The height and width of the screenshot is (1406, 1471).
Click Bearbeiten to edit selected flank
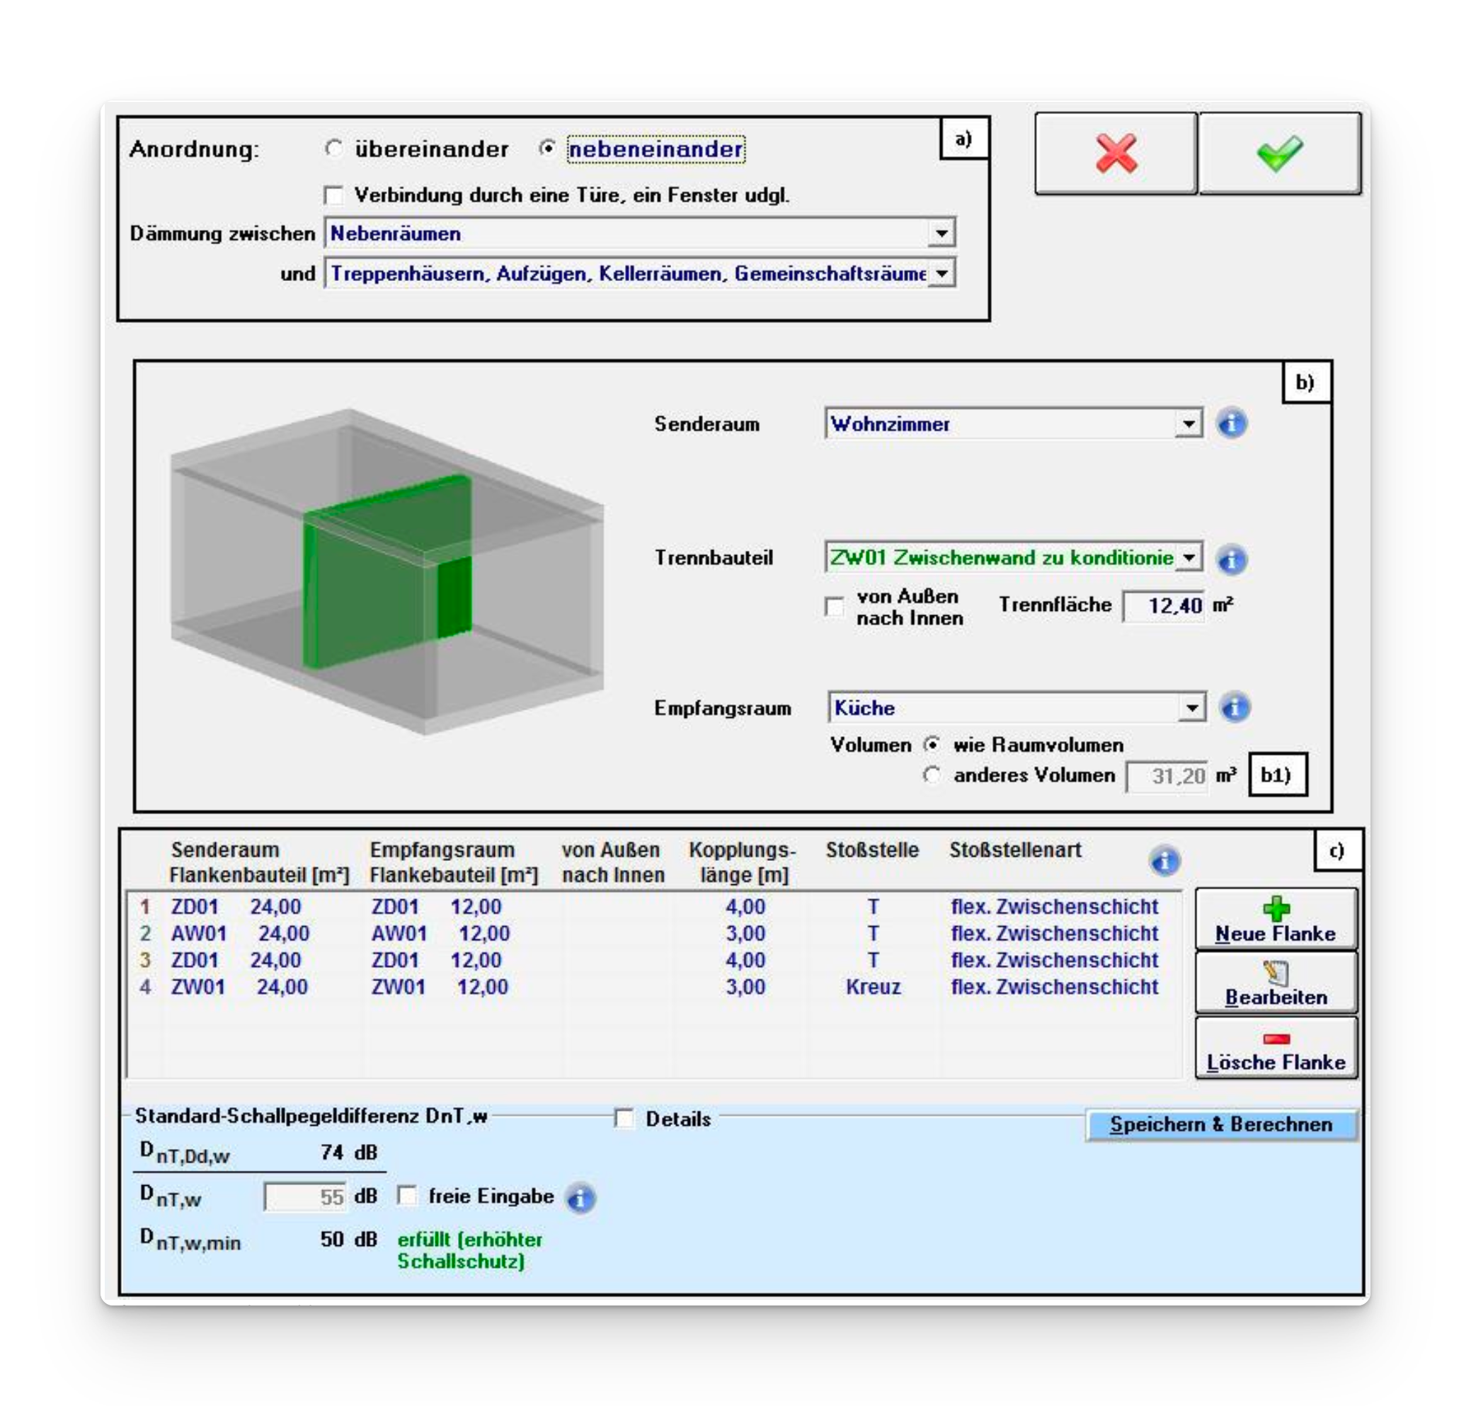pyautogui.click(x=1276, y=983)
